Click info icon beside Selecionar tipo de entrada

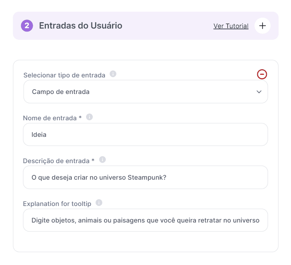pos(113,74)
